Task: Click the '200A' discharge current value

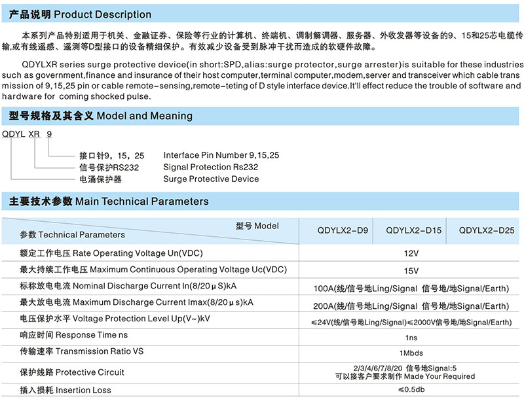Action: [x=411, y=306]
